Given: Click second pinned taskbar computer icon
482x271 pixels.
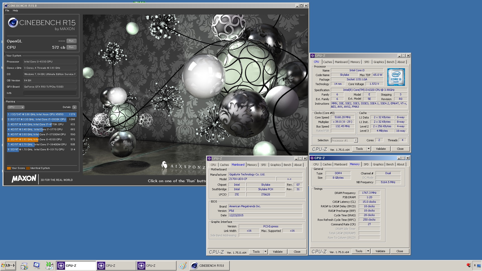Looking at the screenshot, I should [x=37, y=266].
